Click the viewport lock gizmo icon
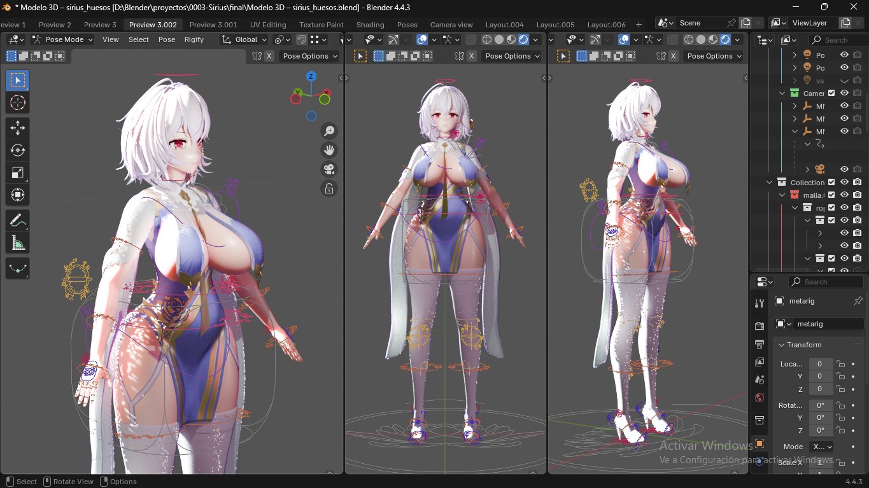Screen dimensions: 869x488 coord(329,188)
